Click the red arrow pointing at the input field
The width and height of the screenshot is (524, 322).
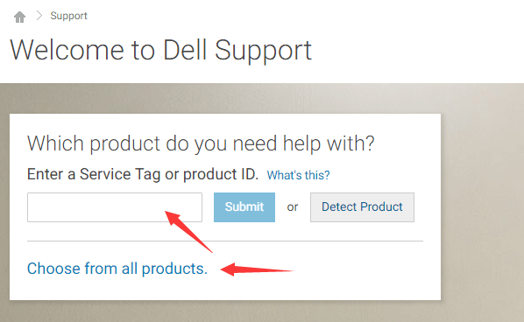[188, 231]
